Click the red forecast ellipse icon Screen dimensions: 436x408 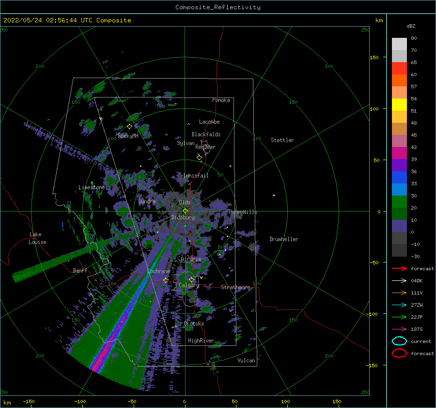pos(399,353)
